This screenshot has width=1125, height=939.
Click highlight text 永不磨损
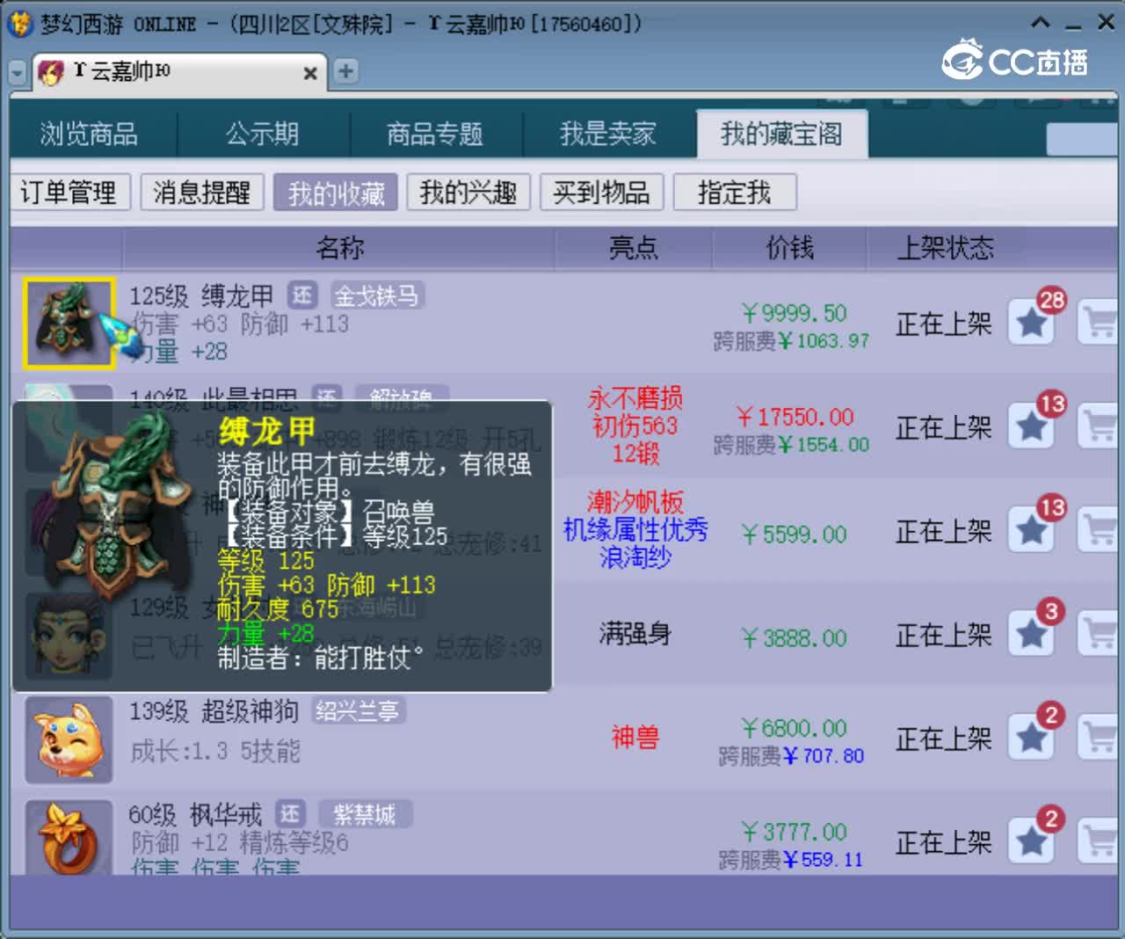tap(635, 398)
